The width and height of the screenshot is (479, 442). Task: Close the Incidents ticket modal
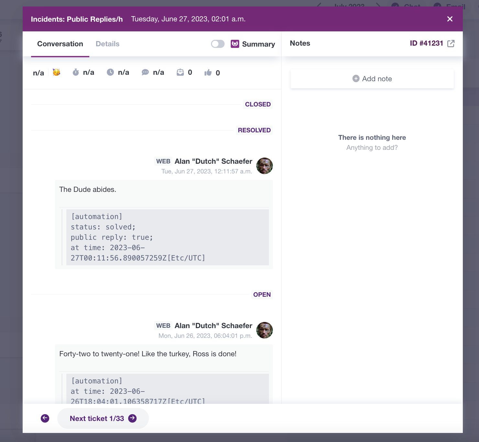coord(450,19)
